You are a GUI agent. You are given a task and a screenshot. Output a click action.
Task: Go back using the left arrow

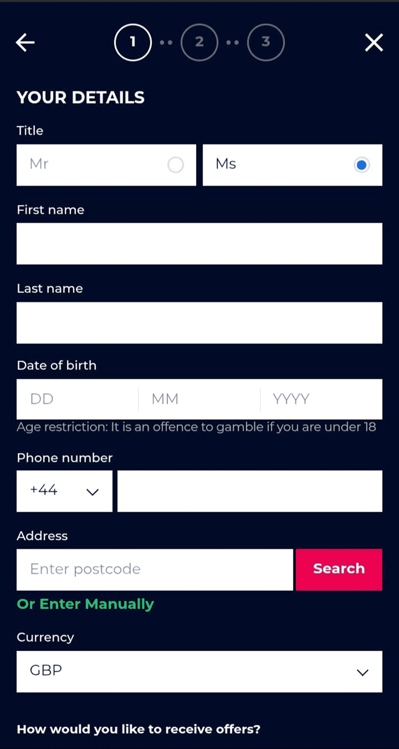[25, 43]
